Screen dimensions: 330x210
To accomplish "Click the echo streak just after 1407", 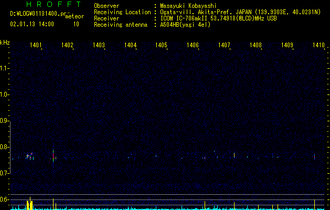I will (x=234, y=155).
